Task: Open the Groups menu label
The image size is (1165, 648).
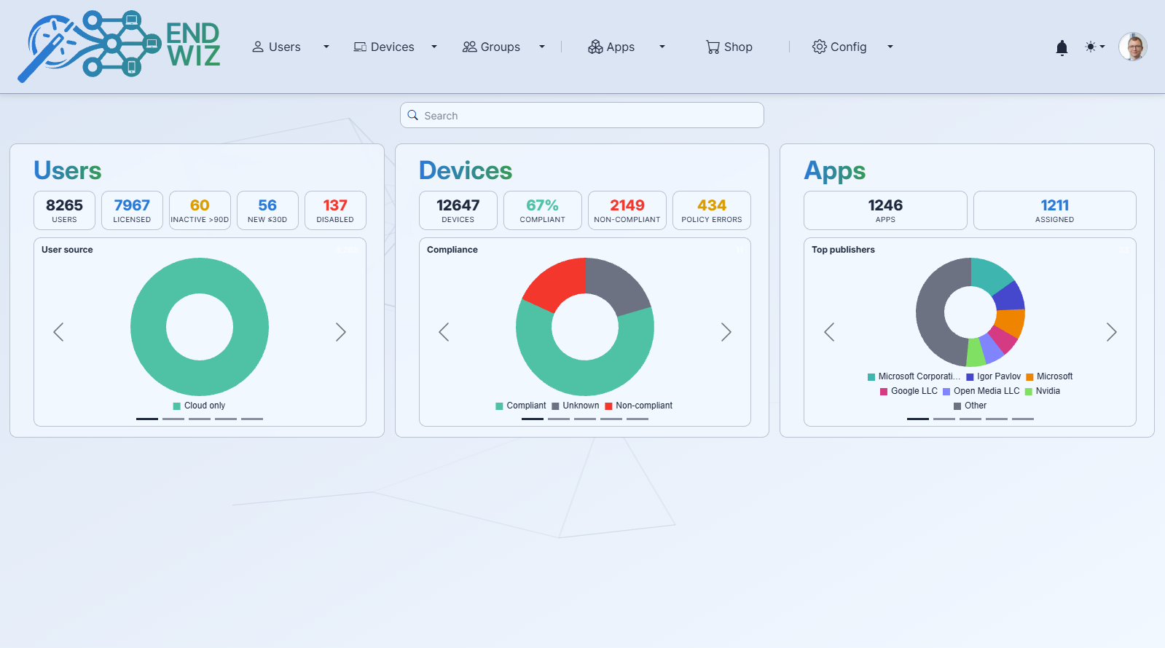Action: 501,47
